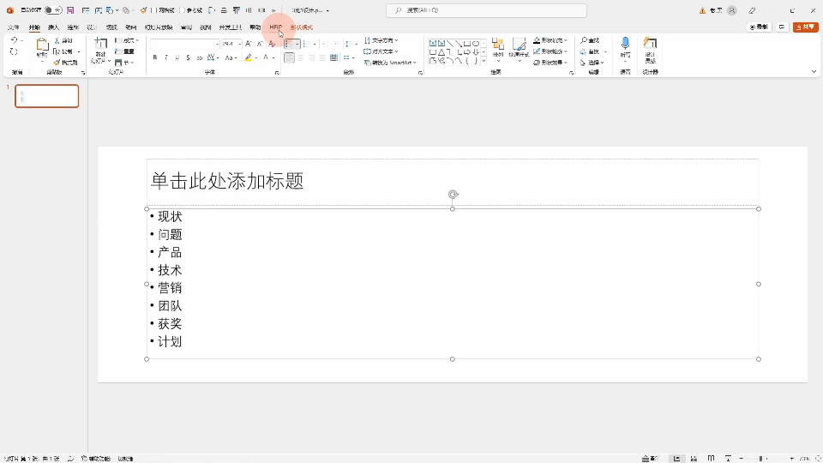The height and width of the screenshot is (463, 823).
Task: Click the orange Share button
Action: click(806, 27)
